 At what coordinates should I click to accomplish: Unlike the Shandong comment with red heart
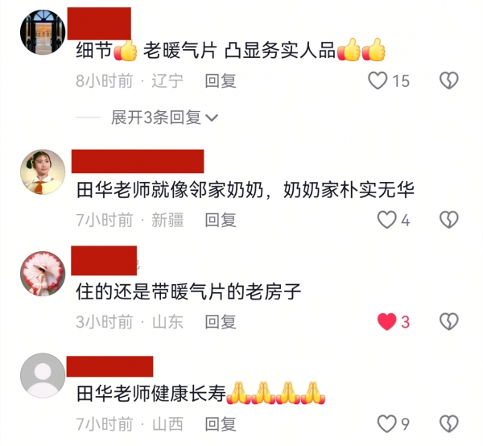click(x=387, y=321)
